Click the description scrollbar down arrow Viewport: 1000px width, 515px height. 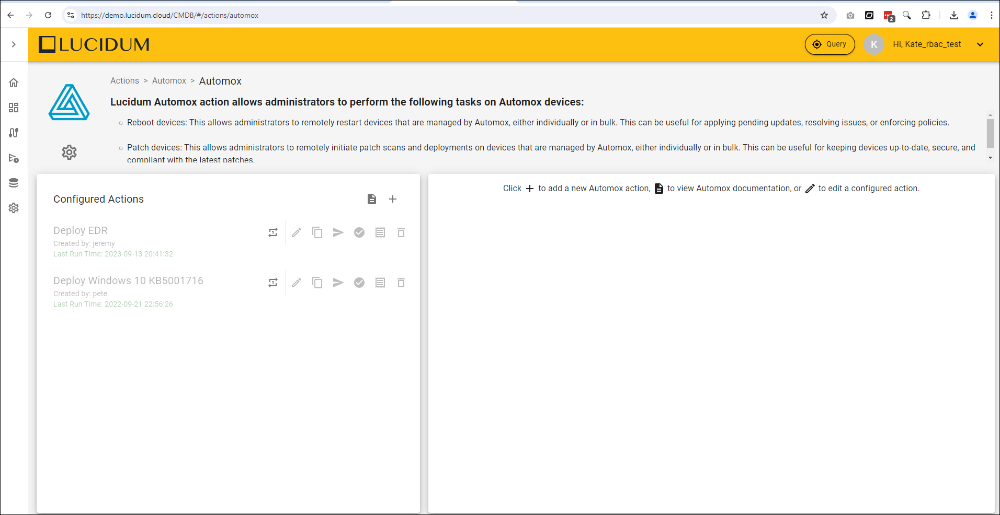[x=990, y=158]
